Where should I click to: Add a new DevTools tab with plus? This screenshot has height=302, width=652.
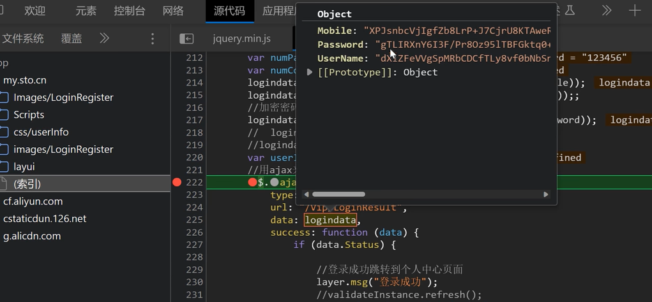pos(634,10)
